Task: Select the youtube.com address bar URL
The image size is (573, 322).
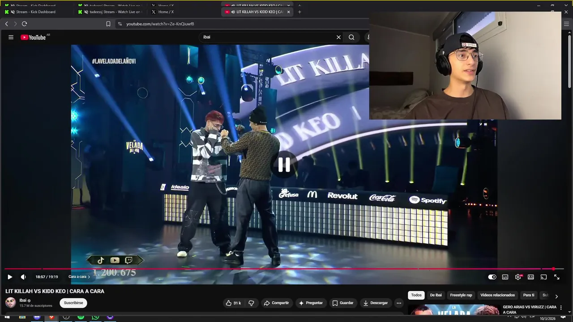Action: click(x=160, y=24)
